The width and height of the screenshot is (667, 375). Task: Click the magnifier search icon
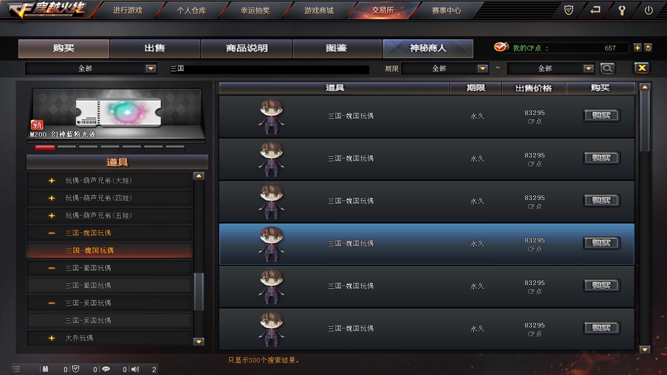pos(607,68)
